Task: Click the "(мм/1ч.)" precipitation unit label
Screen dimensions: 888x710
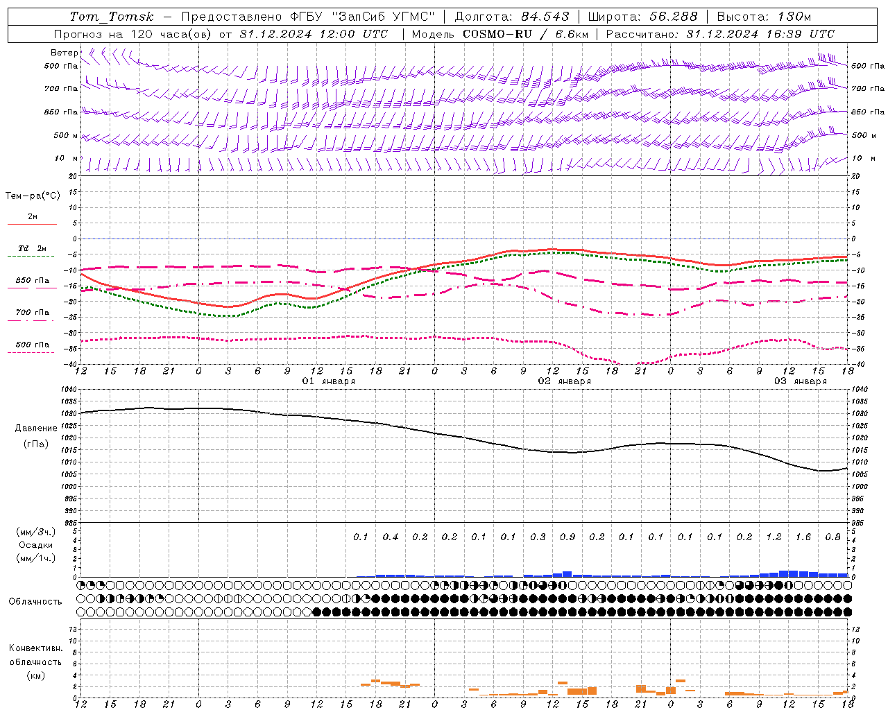Action: point(36,558)
